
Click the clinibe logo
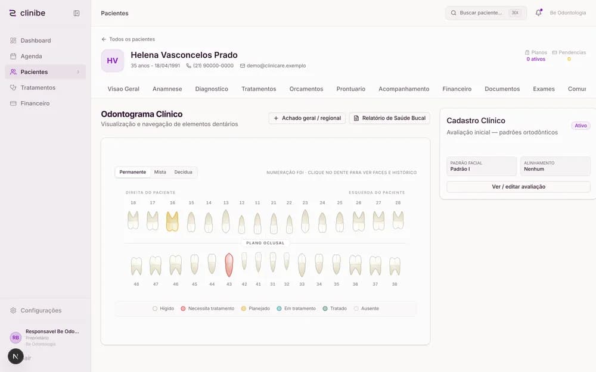pos(27,13)
